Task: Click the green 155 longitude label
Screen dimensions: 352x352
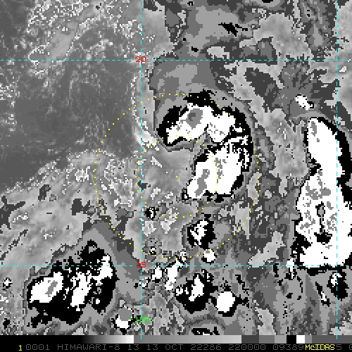Action: (142, 320)
